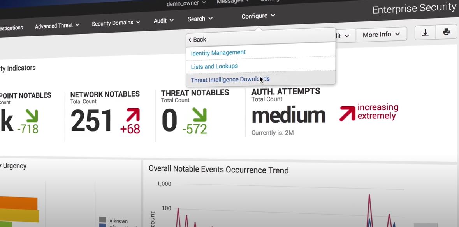459x227 pixels.
Task: Click the yellow urgency bar in chart
Action: (19, 216)
